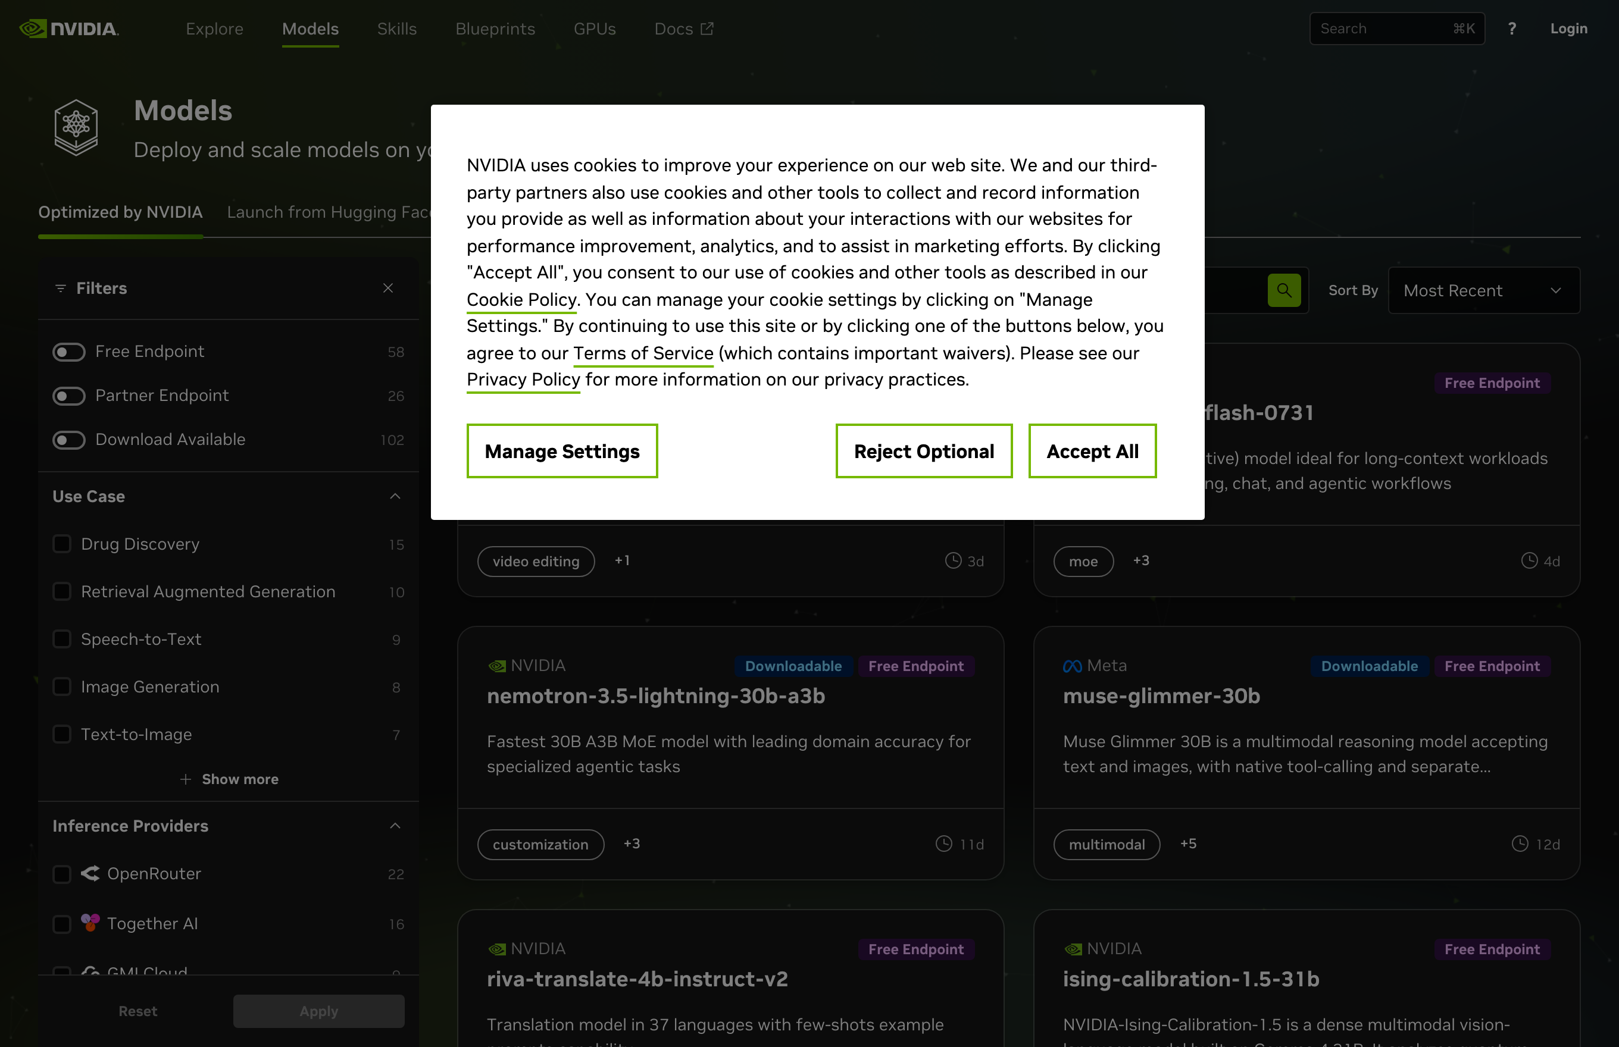
Task: Check the Image Generation checkbox
Action: click(62, 686)
